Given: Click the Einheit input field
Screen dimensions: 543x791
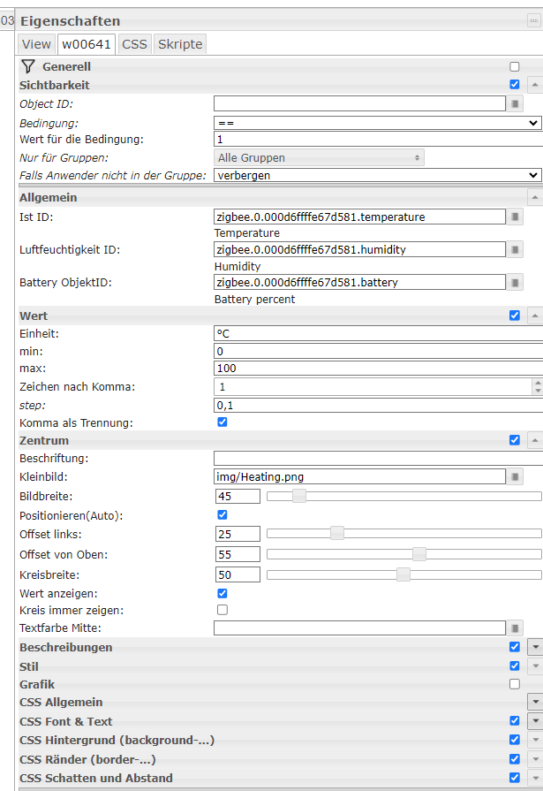Looking at the screenshot, I should (378, 333).
